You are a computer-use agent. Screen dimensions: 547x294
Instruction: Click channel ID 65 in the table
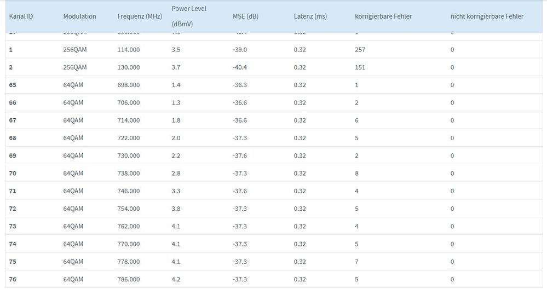click(x=13, y=85)
